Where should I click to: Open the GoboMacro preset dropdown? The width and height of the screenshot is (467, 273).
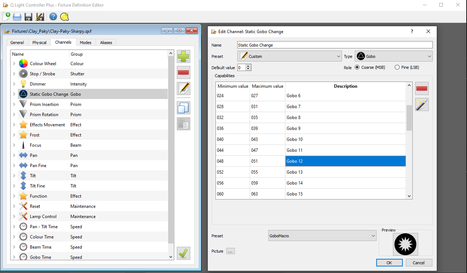(322, 236)
